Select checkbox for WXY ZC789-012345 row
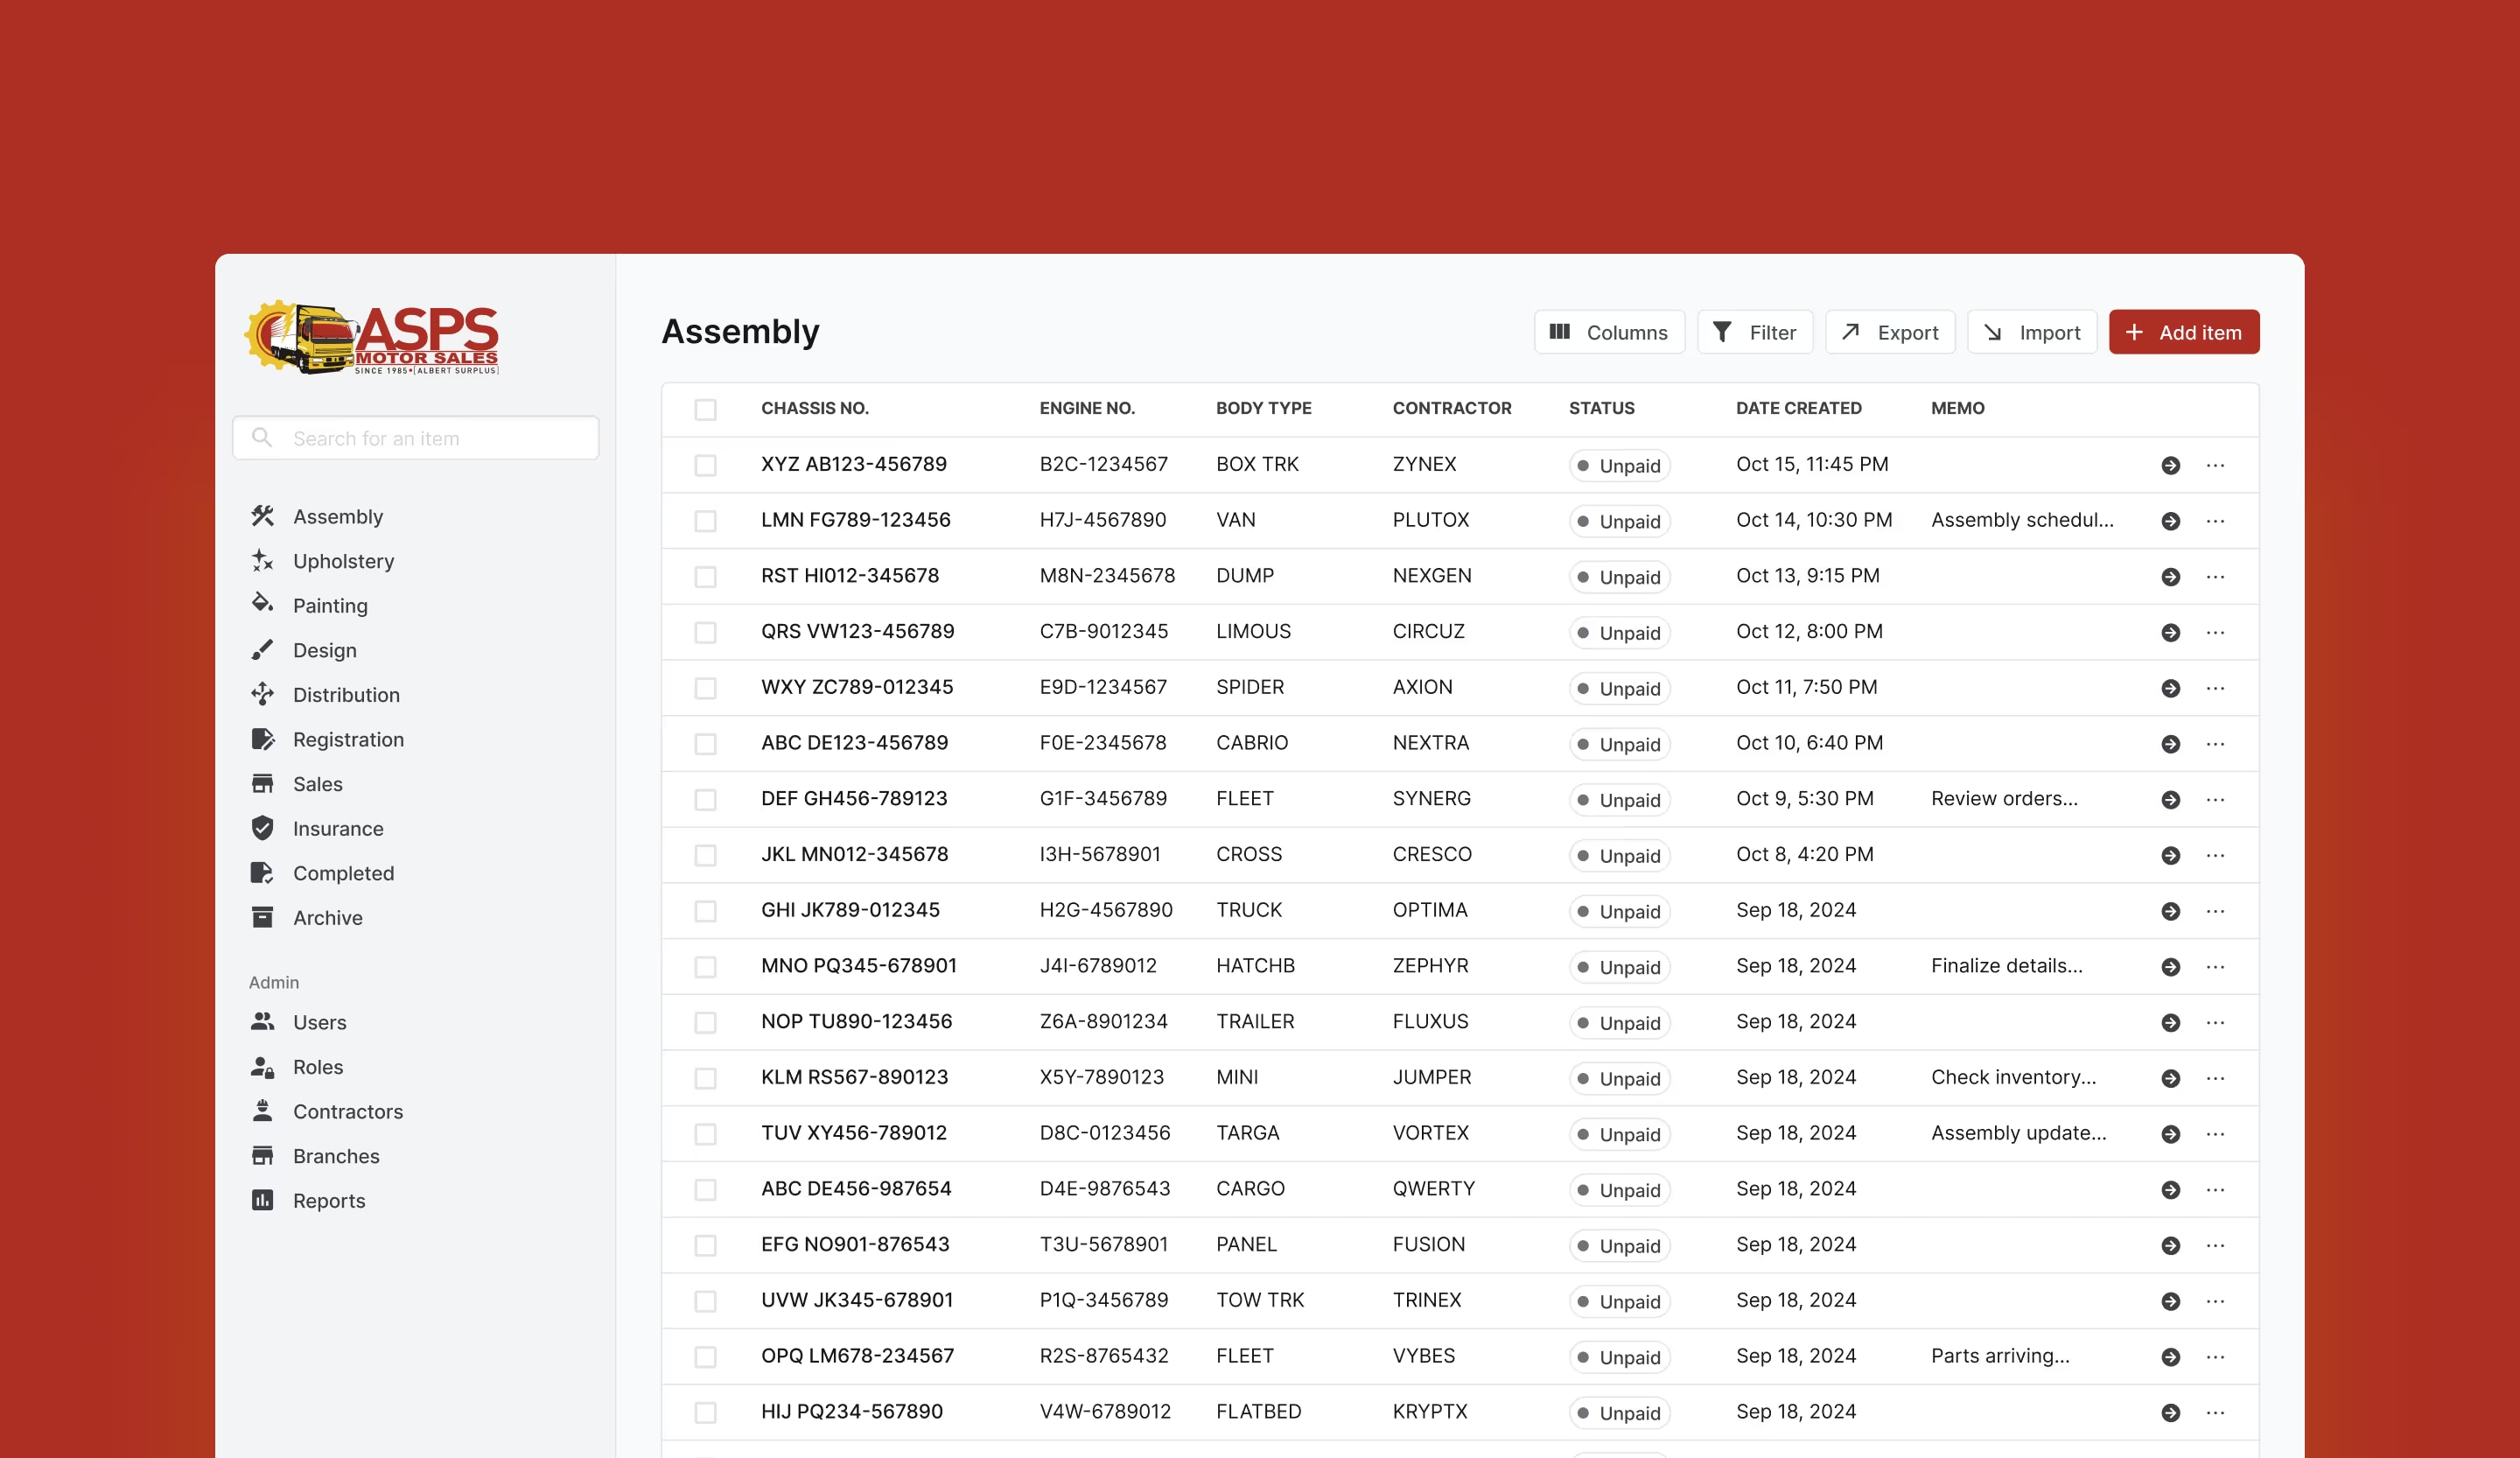Screen dimensions: 2520x1458 click(705, 688)
